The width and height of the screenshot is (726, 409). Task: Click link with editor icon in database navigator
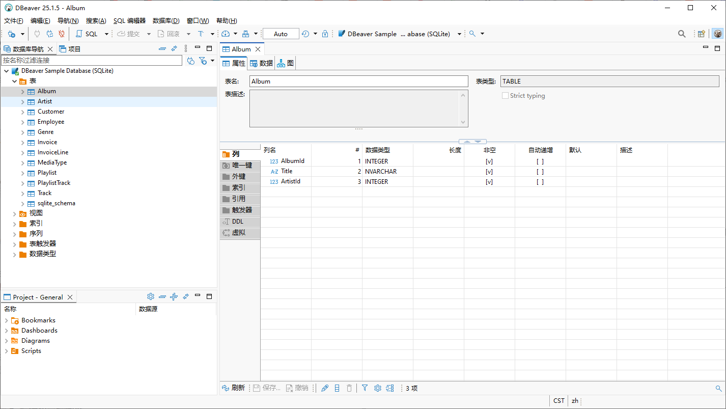pyautogui.click(x=174, y=49)
